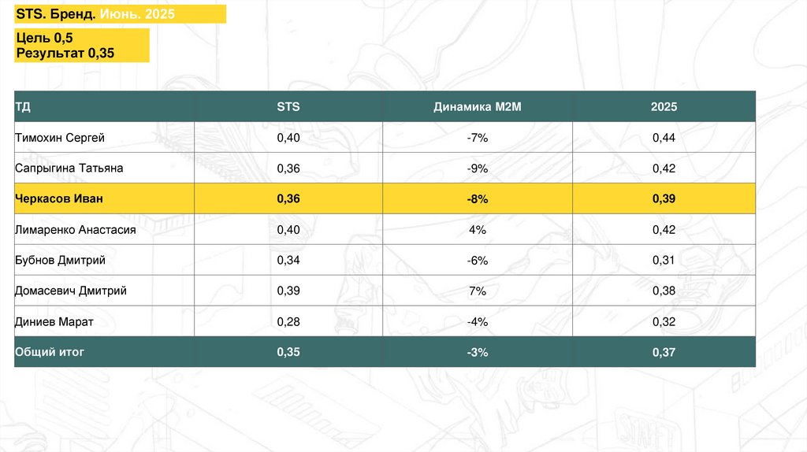The width and height of the screenshot is (807, 452).
Task: Click the '7%' dynamics cell for Домасевич
Action: pyautogui.click(x=477, y=291)
